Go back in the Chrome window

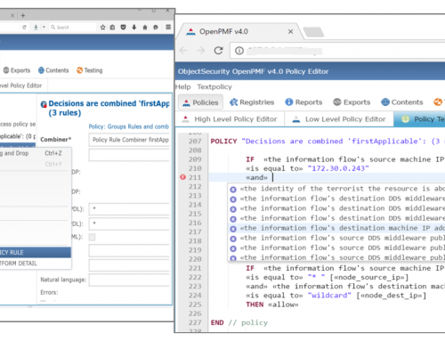183,51
